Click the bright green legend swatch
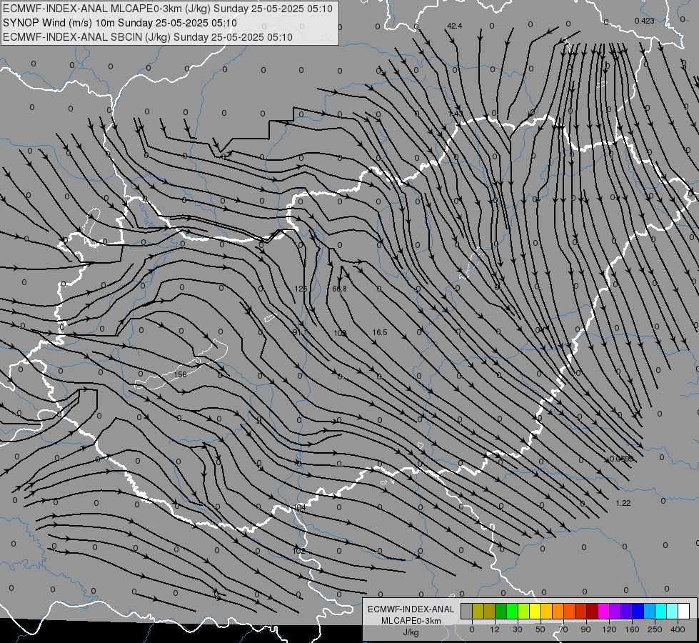The width and height of the screenshot is (699, 643). tap(512, 611)
